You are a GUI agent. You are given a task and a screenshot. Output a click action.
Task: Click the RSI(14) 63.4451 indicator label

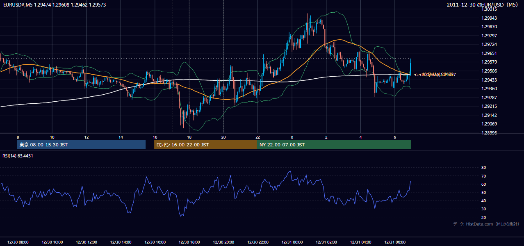(18, 156)
